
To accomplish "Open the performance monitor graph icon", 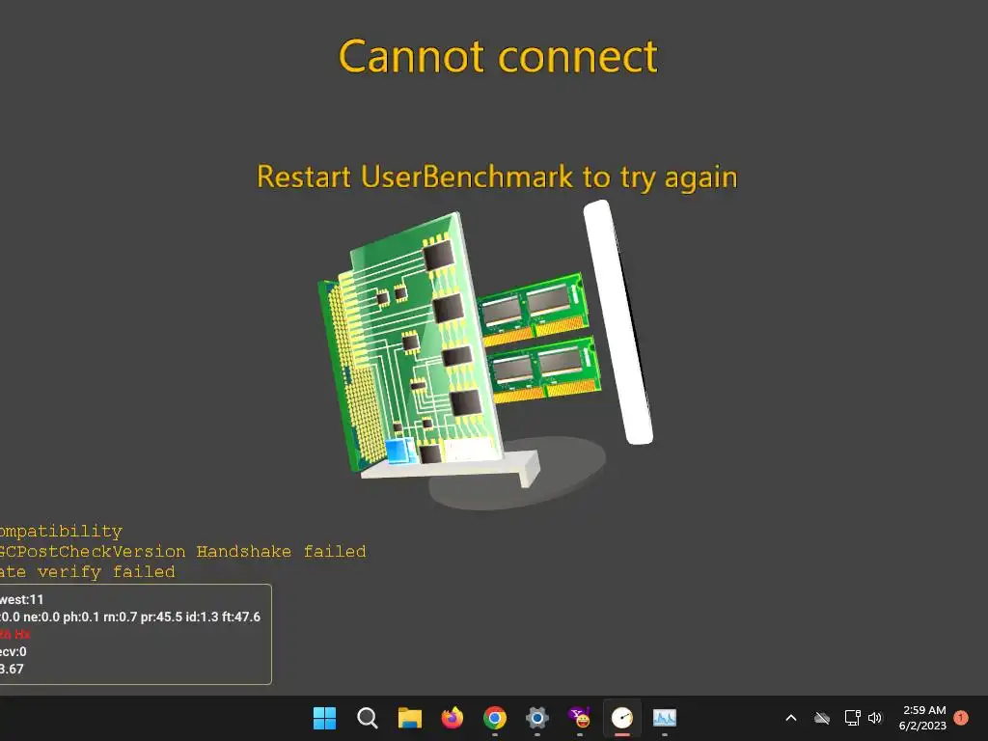I will (x=664, y=718).
